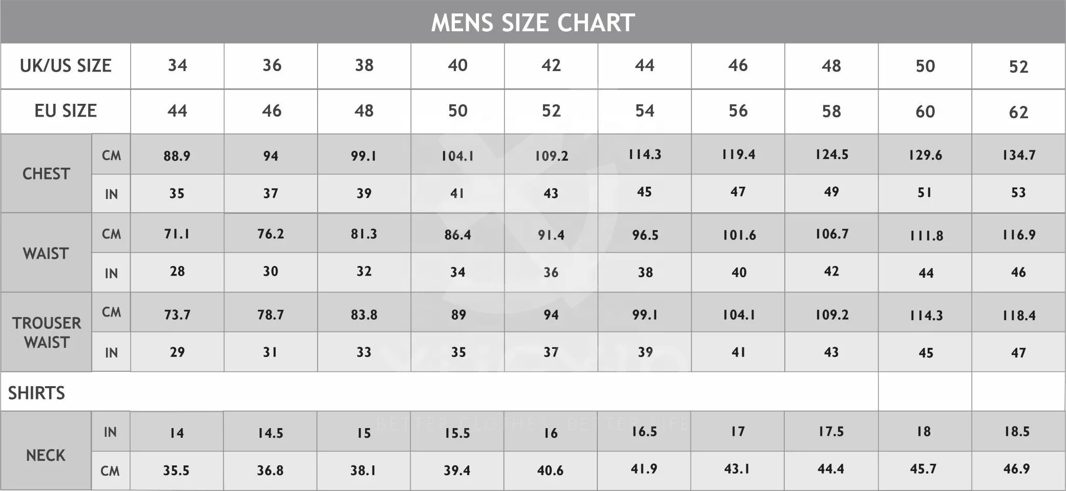Select neck CM value 35.5
The width and height of the screenshot is (1066, 491).
176,471
